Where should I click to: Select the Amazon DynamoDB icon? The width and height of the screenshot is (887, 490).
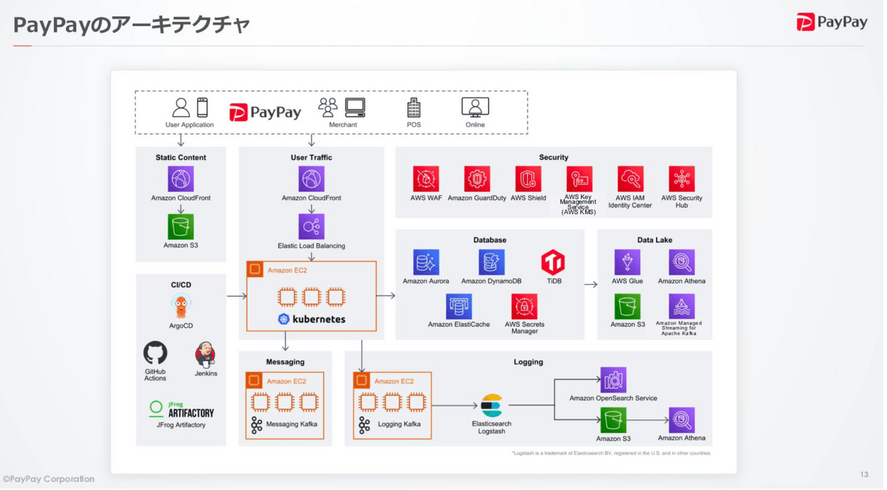(x=491, y=262)
